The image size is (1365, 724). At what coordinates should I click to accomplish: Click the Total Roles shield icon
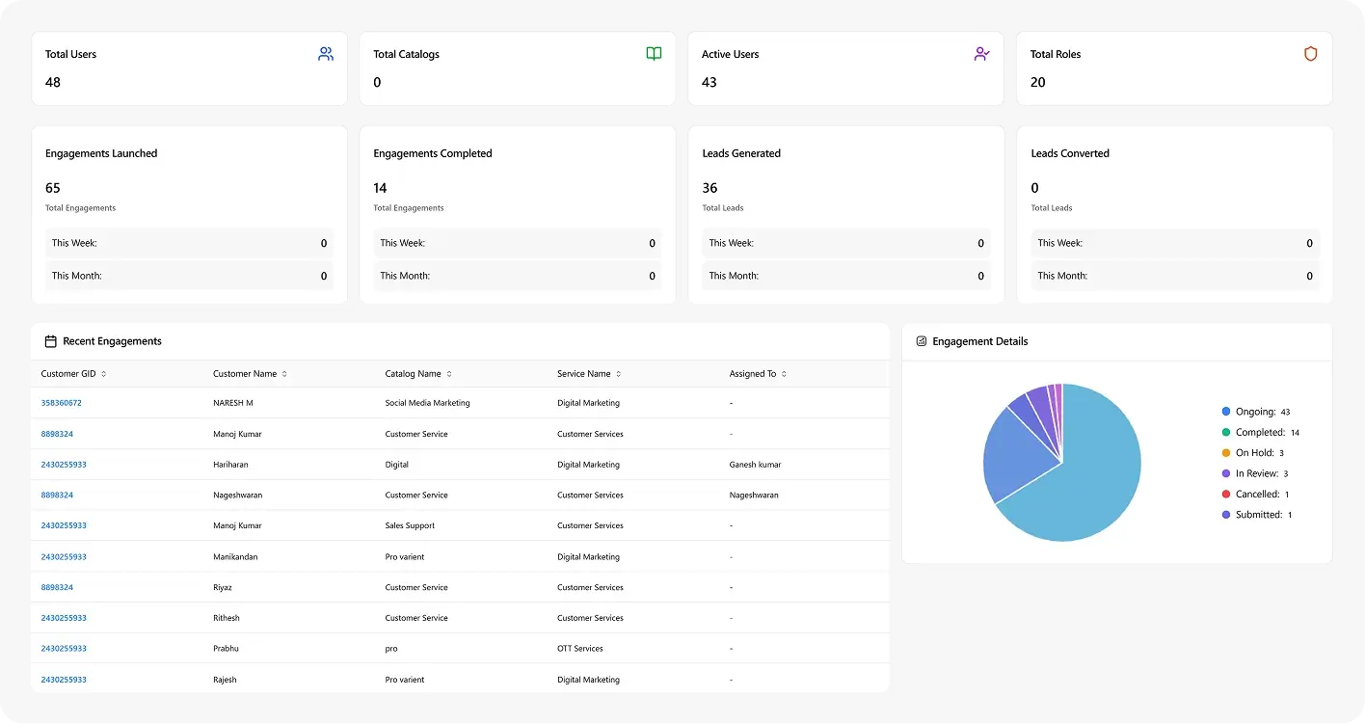pyautogui.click(x=1310, y=54)
